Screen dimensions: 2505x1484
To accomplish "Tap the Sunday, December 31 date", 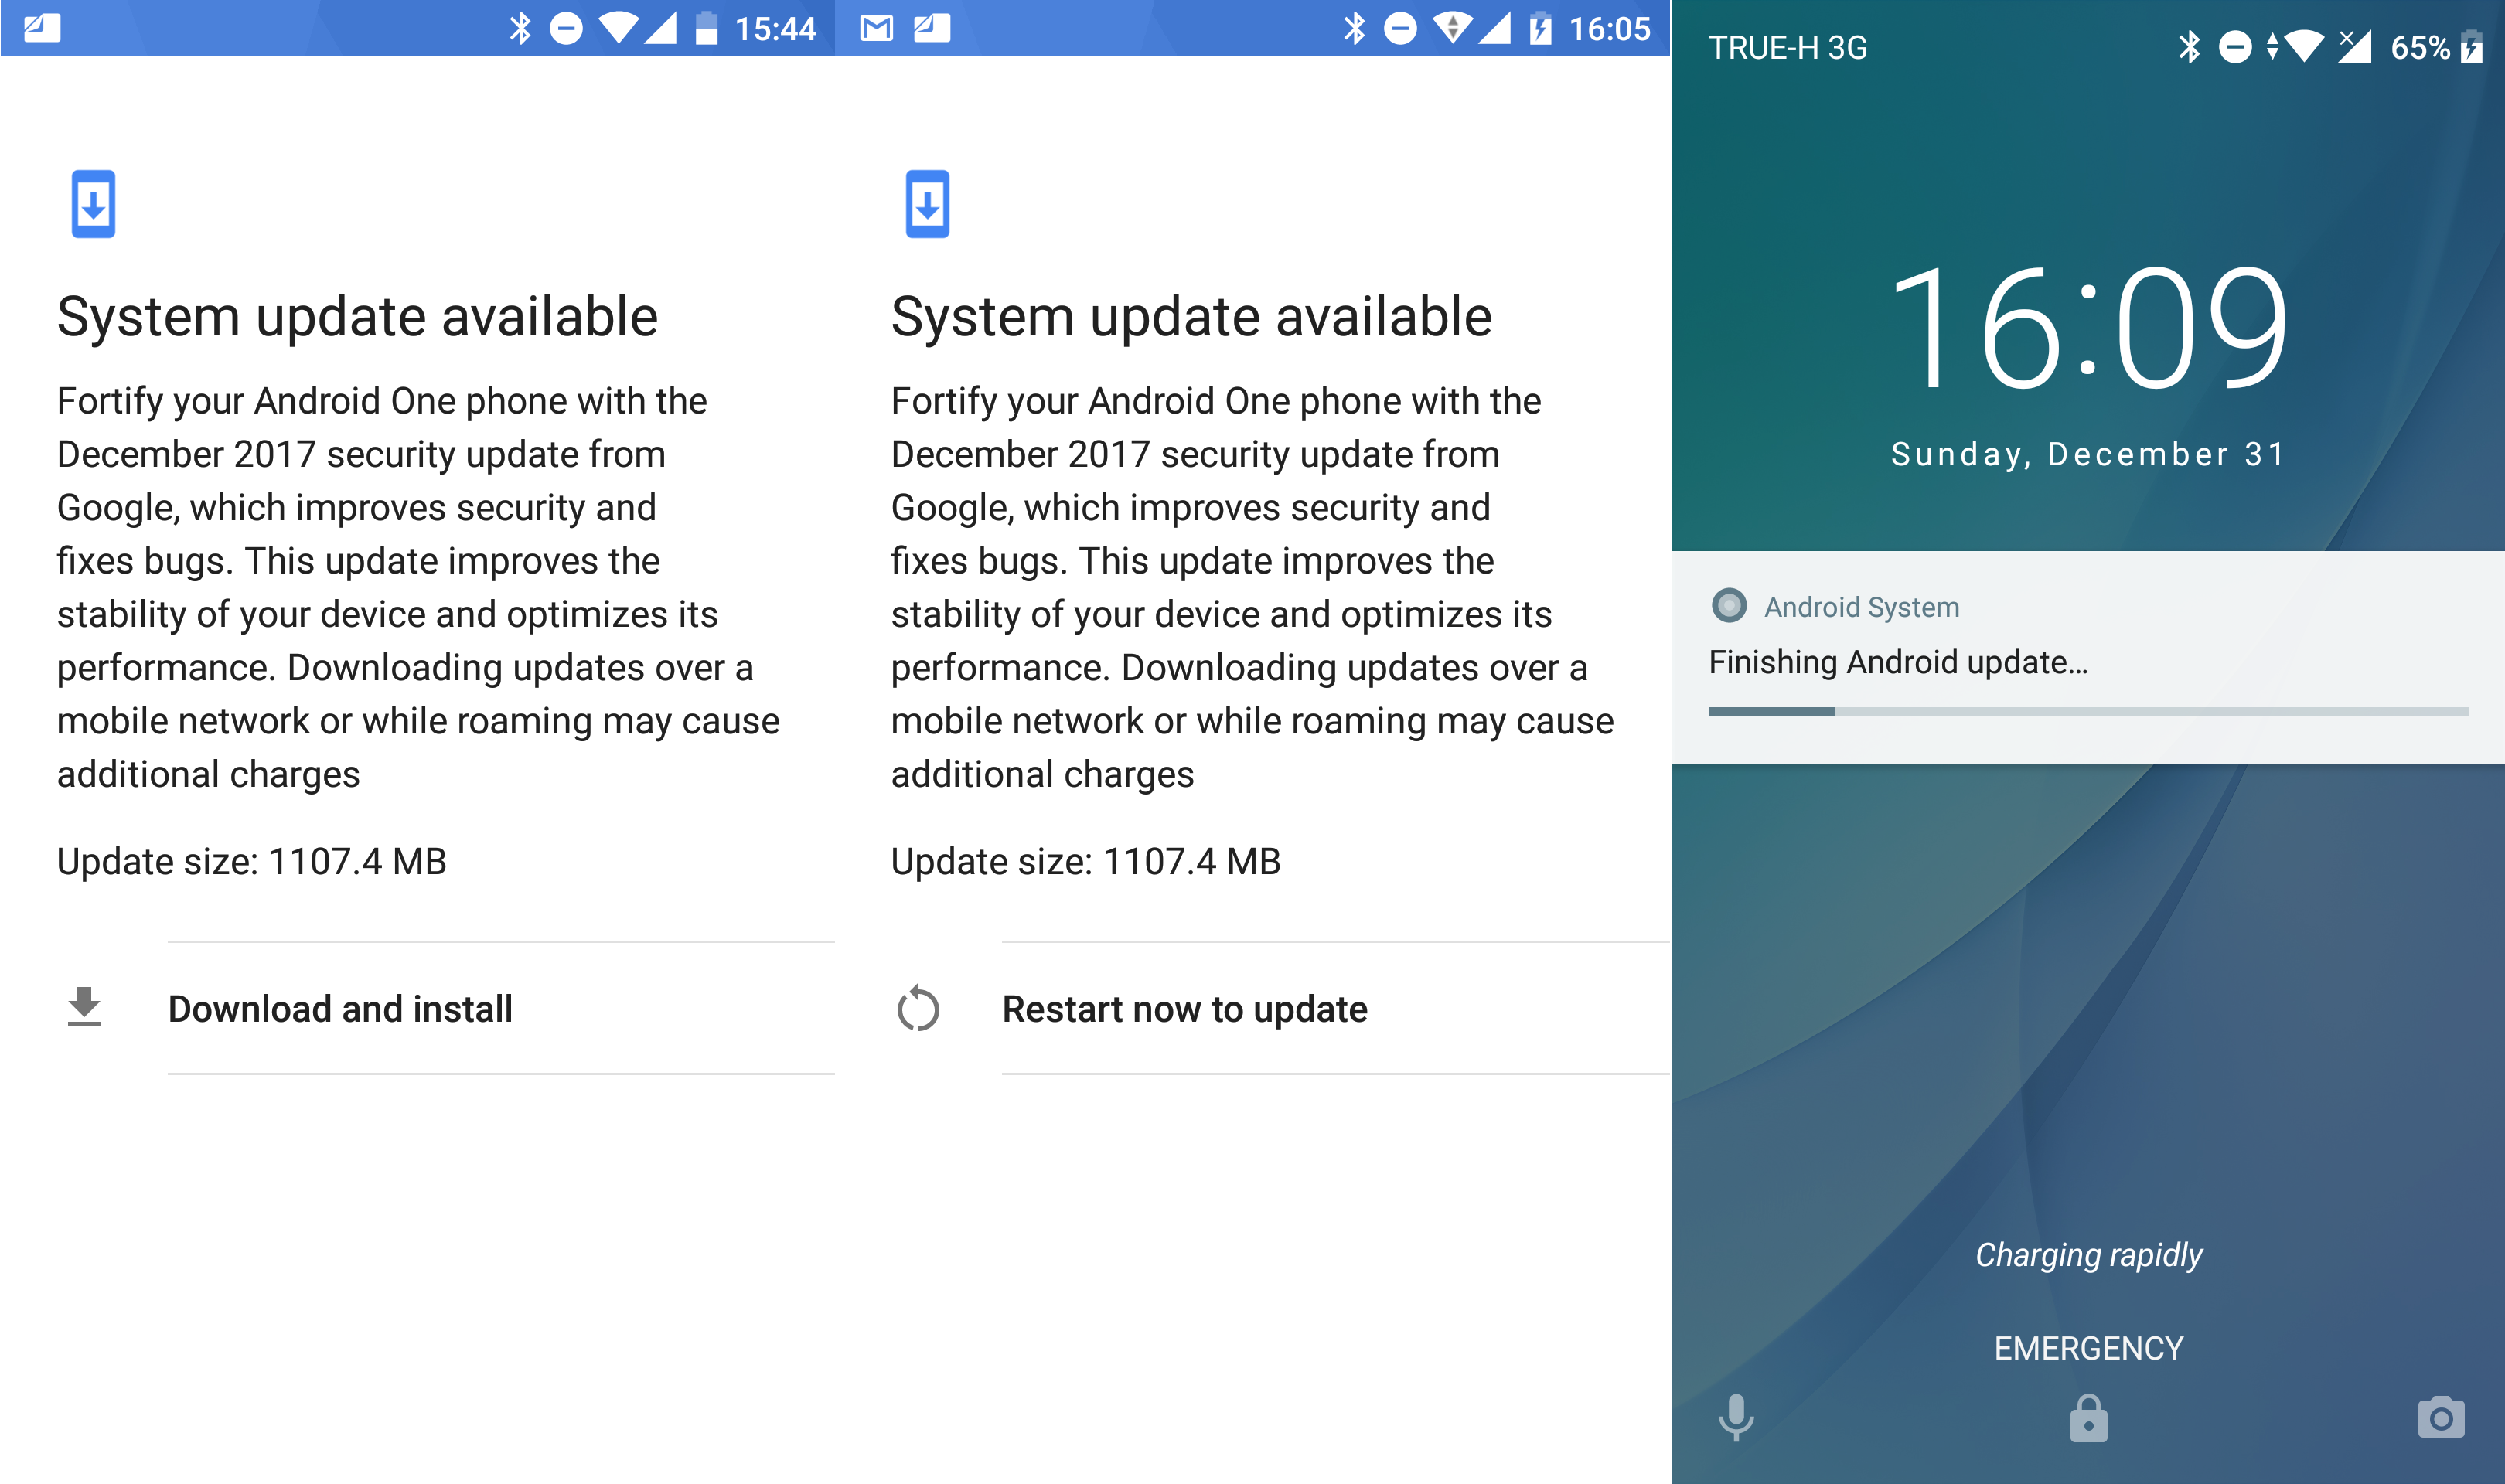I will tap(2088, 454).
